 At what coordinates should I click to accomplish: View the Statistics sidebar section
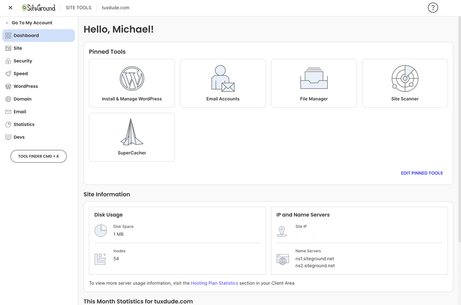click(25, 124)
